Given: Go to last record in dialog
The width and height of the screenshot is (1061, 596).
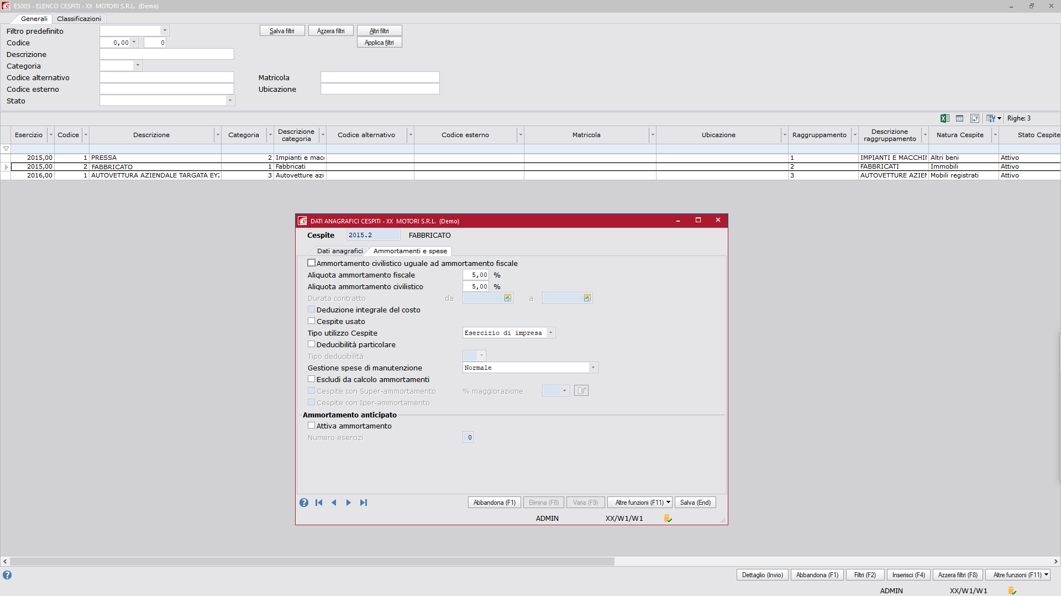Looking at the screenshot, I should coord(363,503).
